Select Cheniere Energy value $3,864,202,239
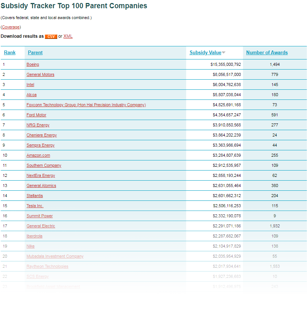 click(x=227, y=135)
